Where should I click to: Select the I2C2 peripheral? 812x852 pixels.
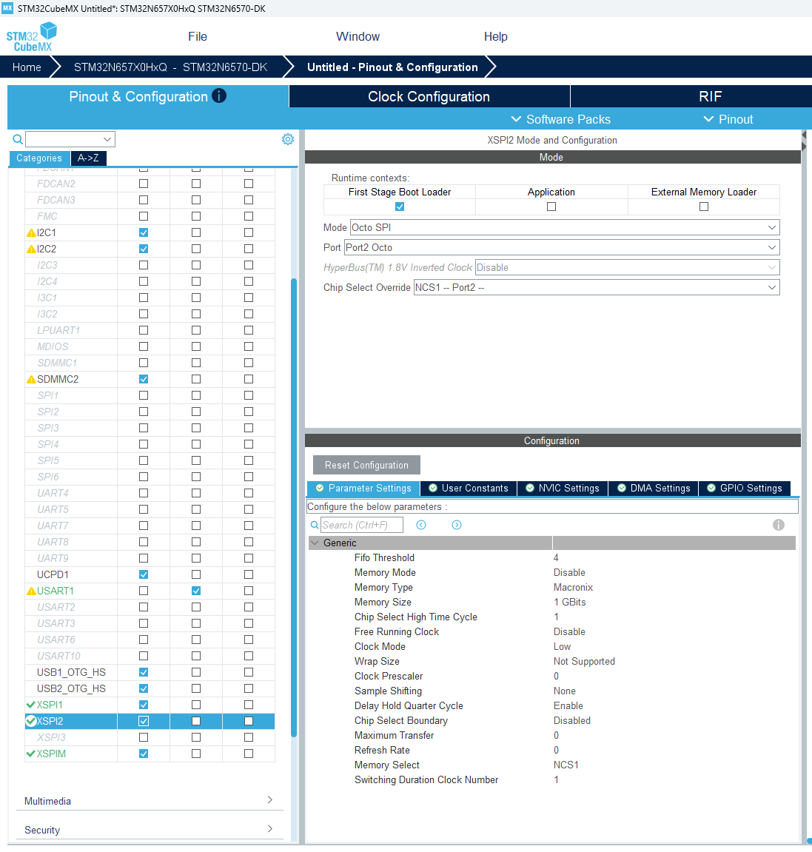[x=46, y=249]
